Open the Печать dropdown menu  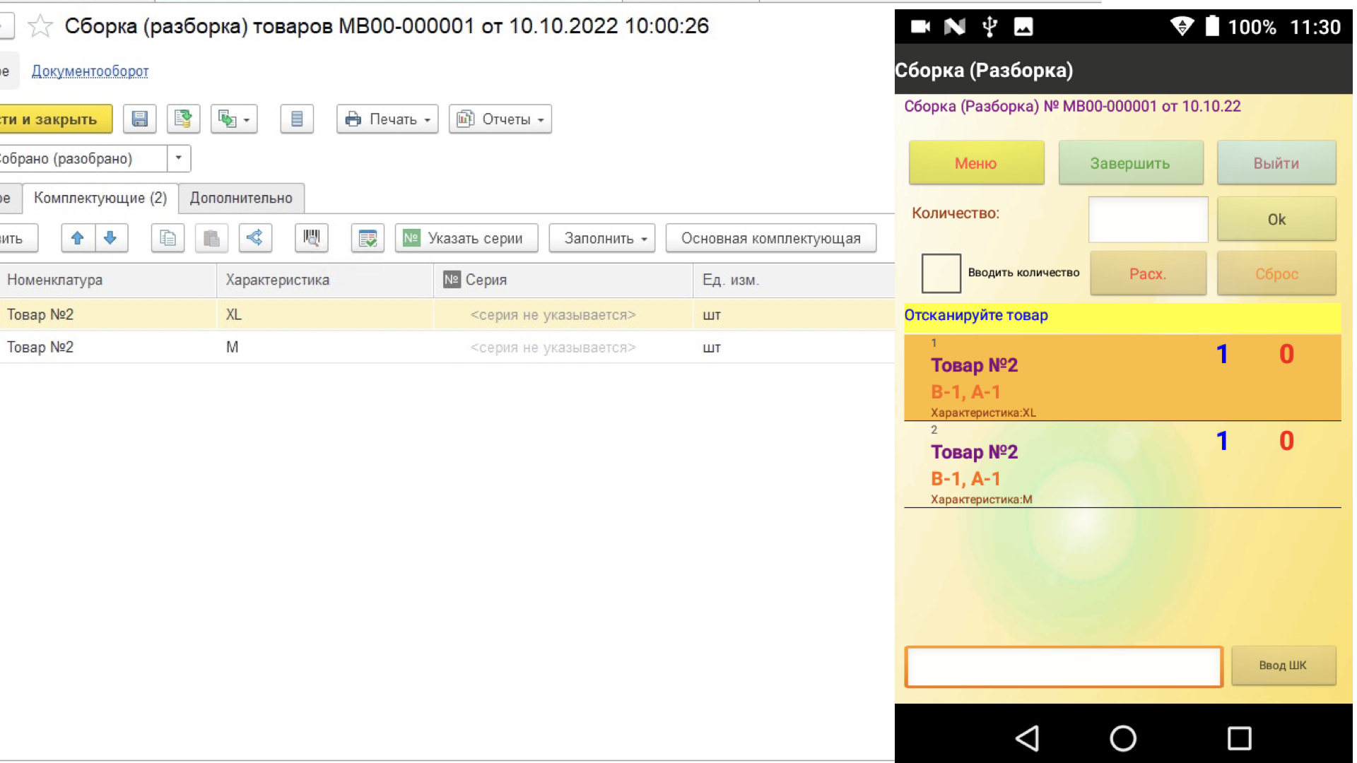(x=387, y=119)
